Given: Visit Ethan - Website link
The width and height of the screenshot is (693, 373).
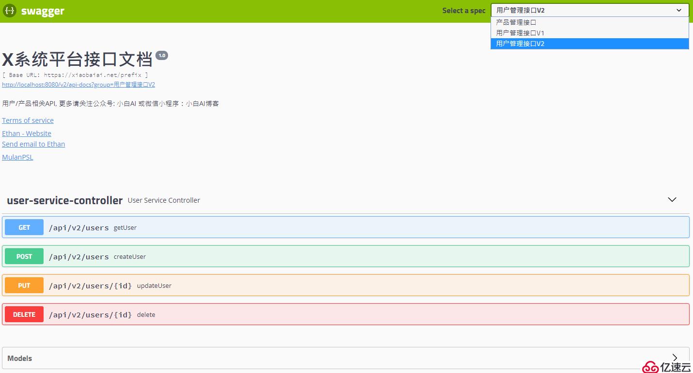Looking at the screenshot, I should [x=27, y=134].
